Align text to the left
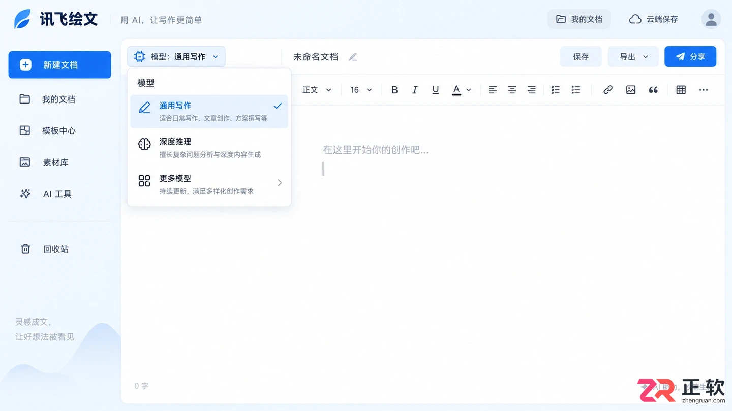The image size is (732, 411). pos(493,90)
